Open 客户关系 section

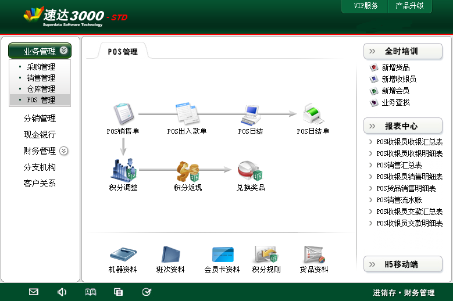click(x=40, y=183)
